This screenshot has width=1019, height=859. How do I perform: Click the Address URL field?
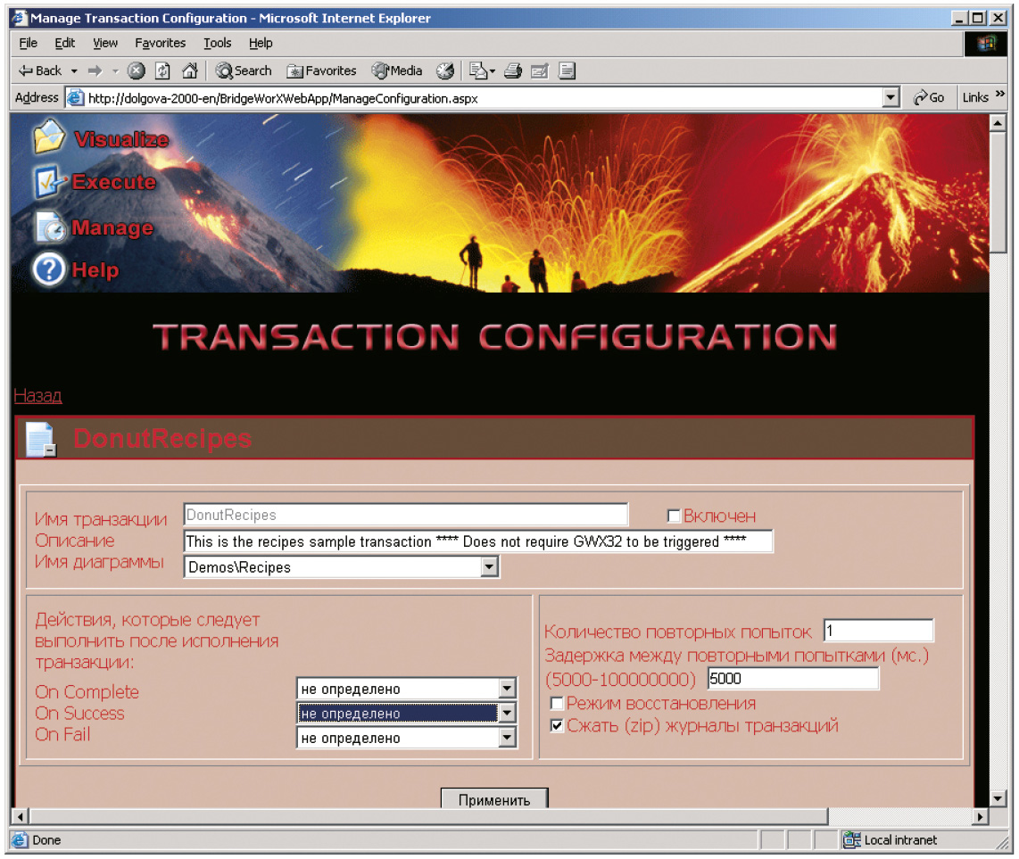pyautogui.click(x=483, y=98)
